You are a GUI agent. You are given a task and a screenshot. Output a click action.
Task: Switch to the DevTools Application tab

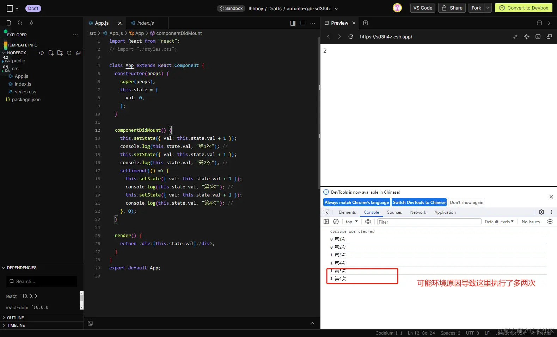click(x=445, y=212)
